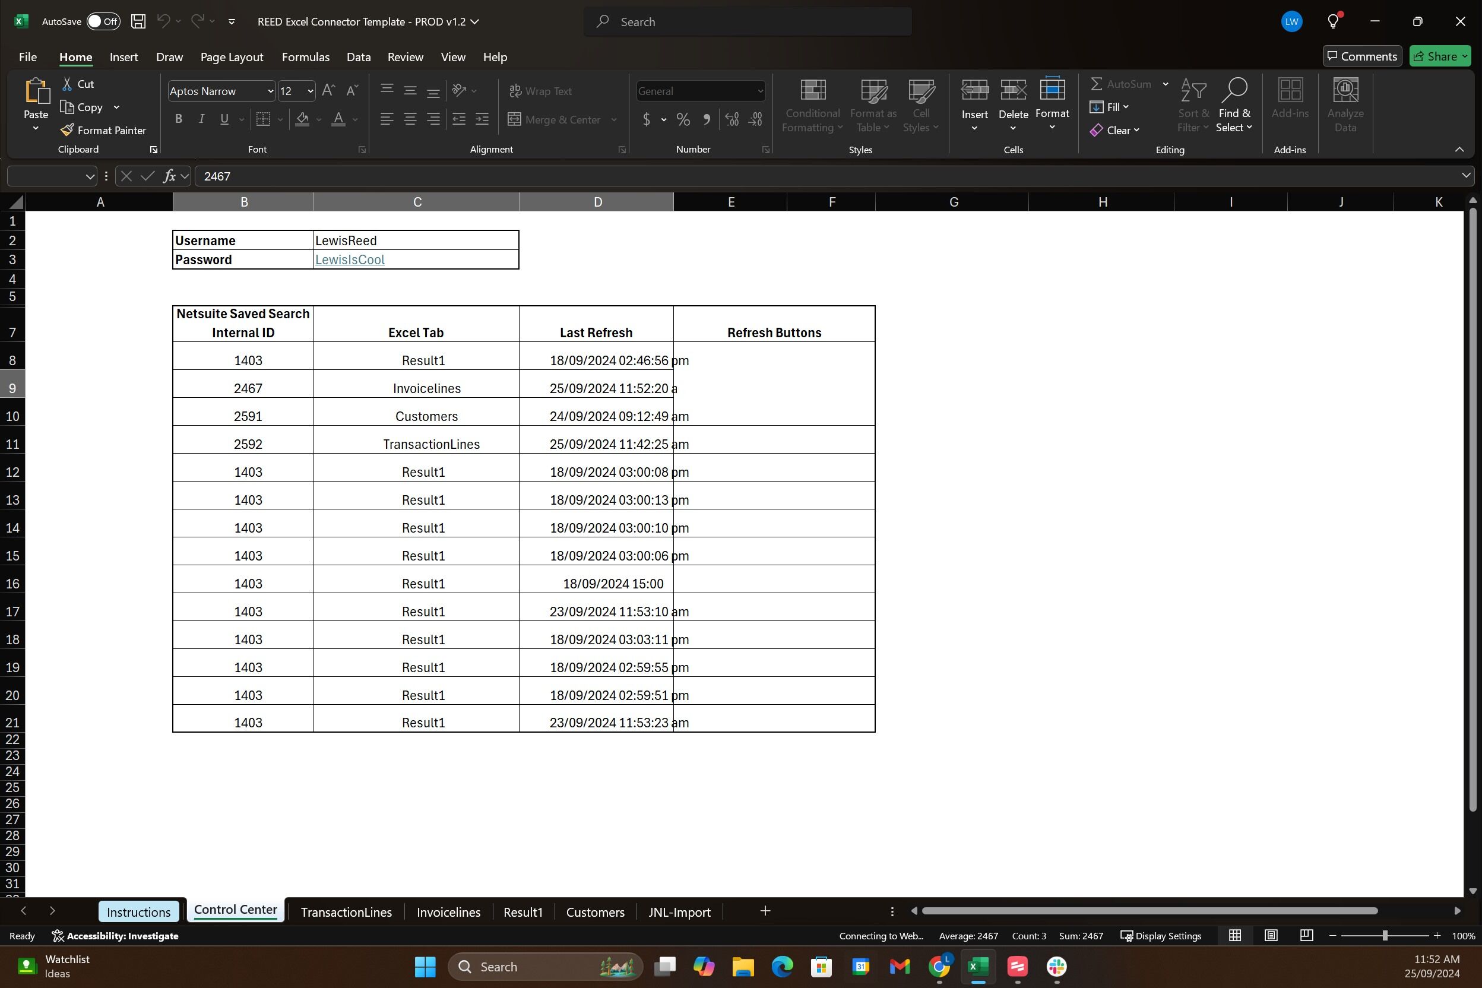Viewport: 1482px width, 988px height.
Task: Click the Increase Decimal icon
Action: tap(731, 119)
